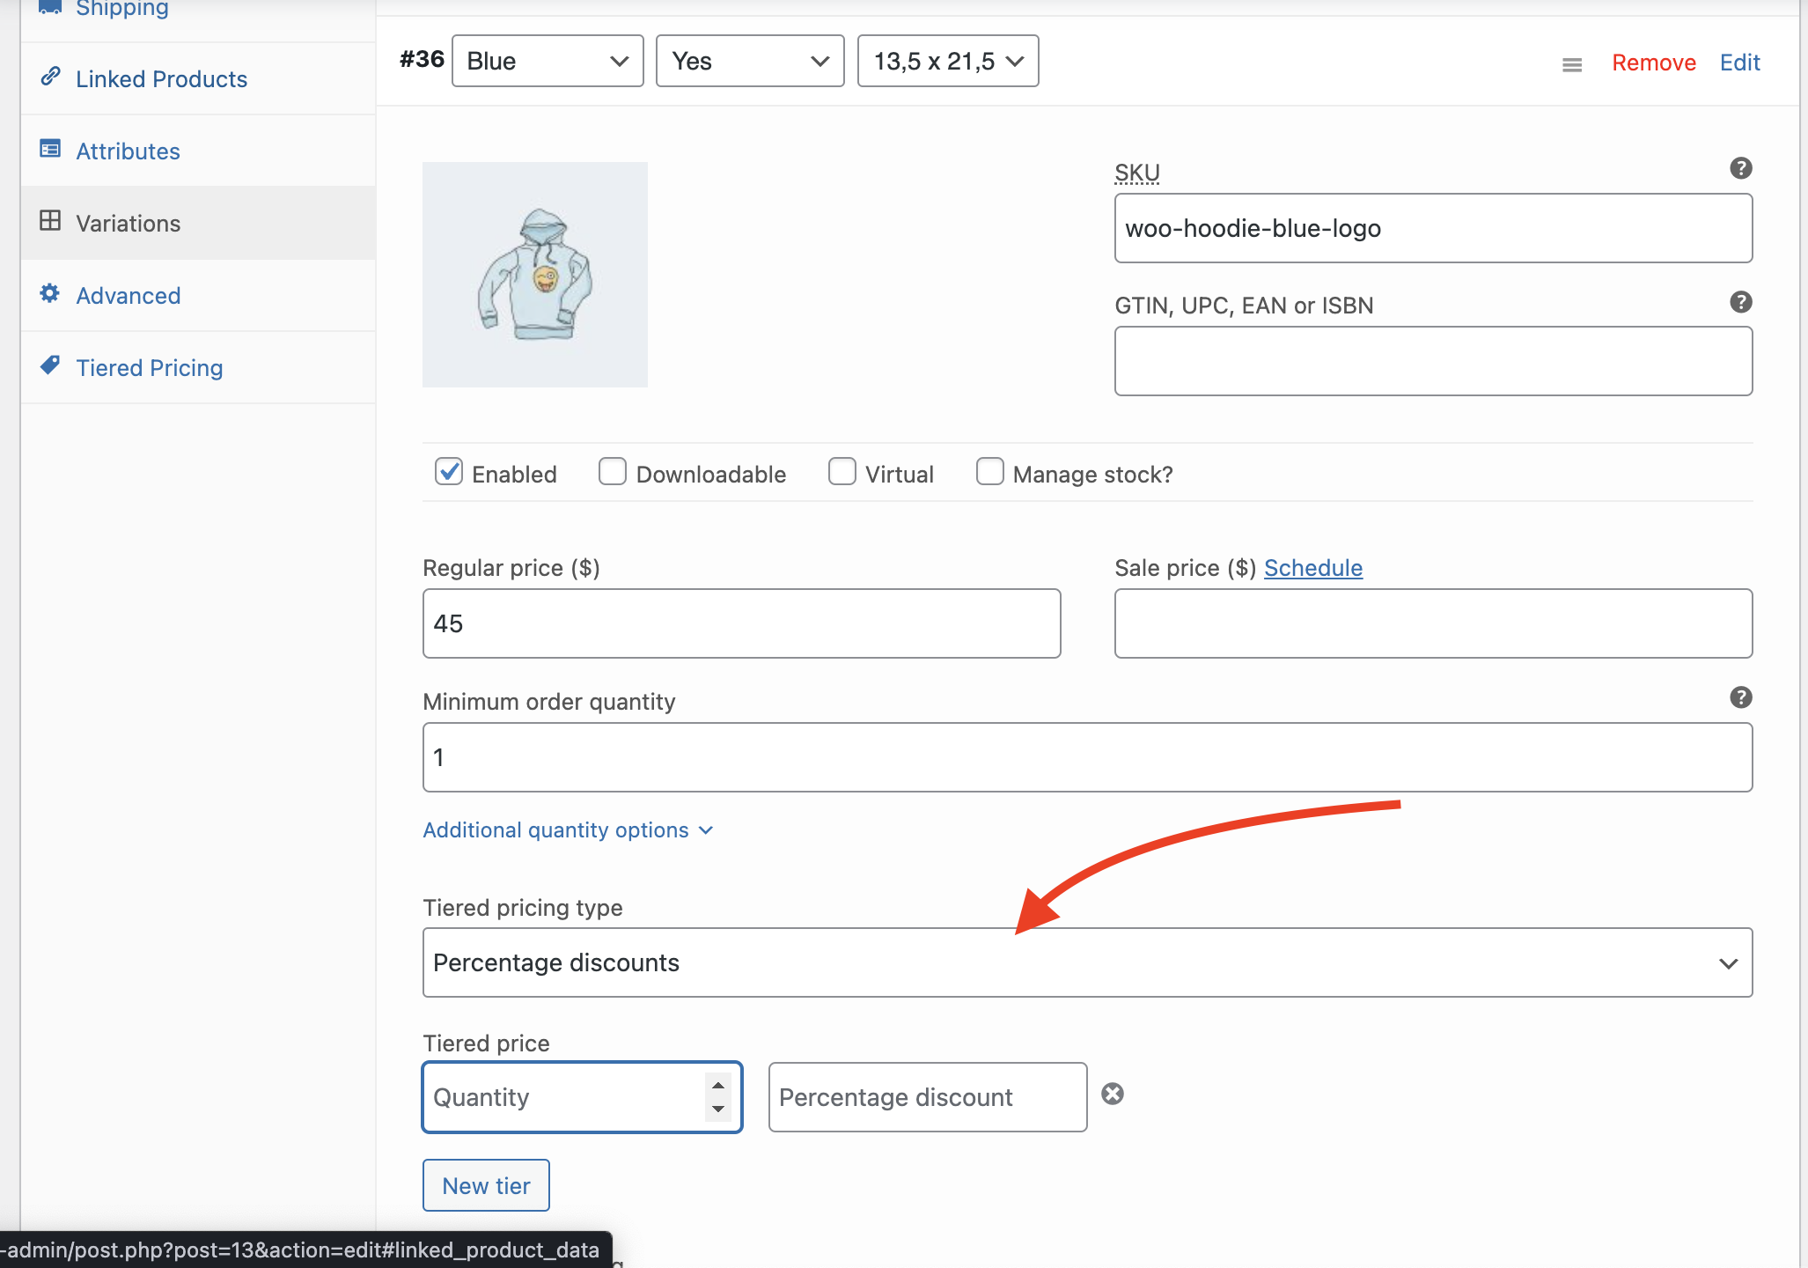Open the Blue color attribute dropdown

pos(548,61)
